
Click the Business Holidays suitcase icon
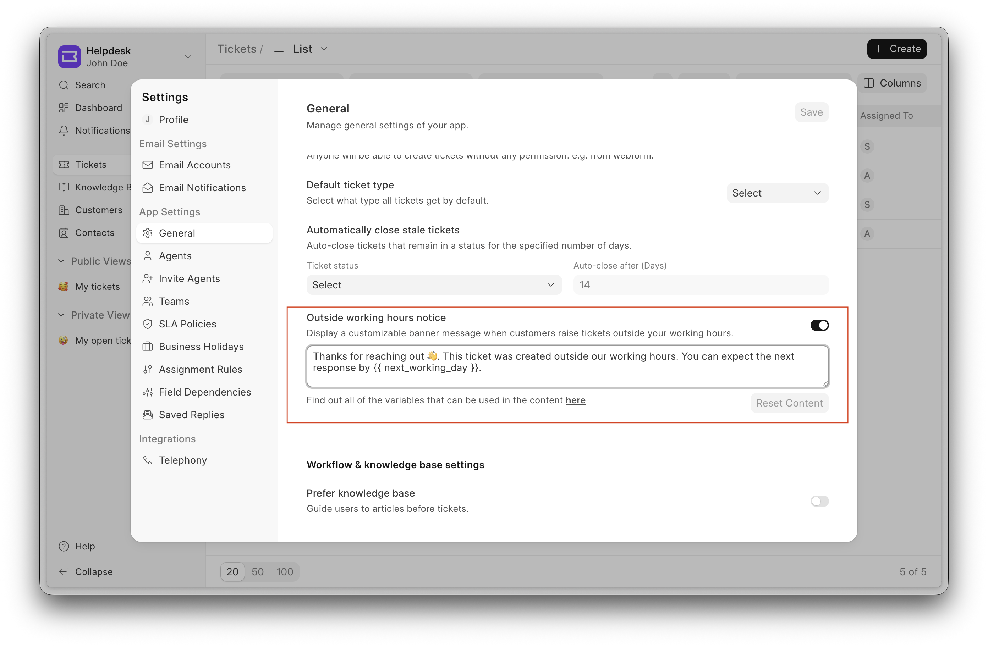147,347
